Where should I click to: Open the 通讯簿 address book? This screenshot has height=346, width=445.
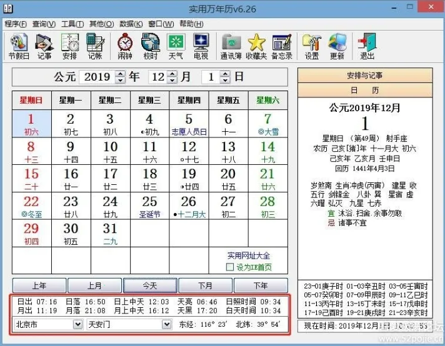(x=231, y=46)
